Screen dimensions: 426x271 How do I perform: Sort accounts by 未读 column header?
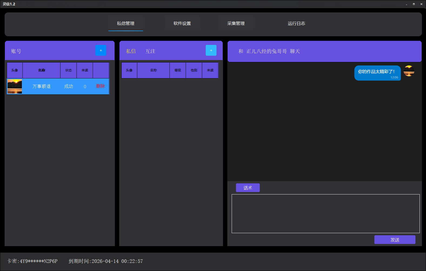click(x=85, y=70)
